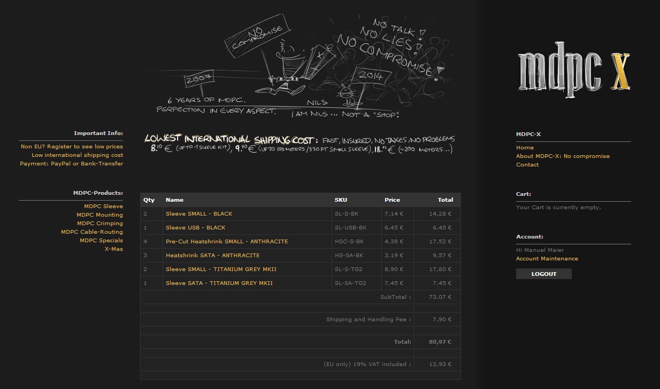Browse the MDPC Crimping category
660x389 pixels.
[x=99, y=224]
